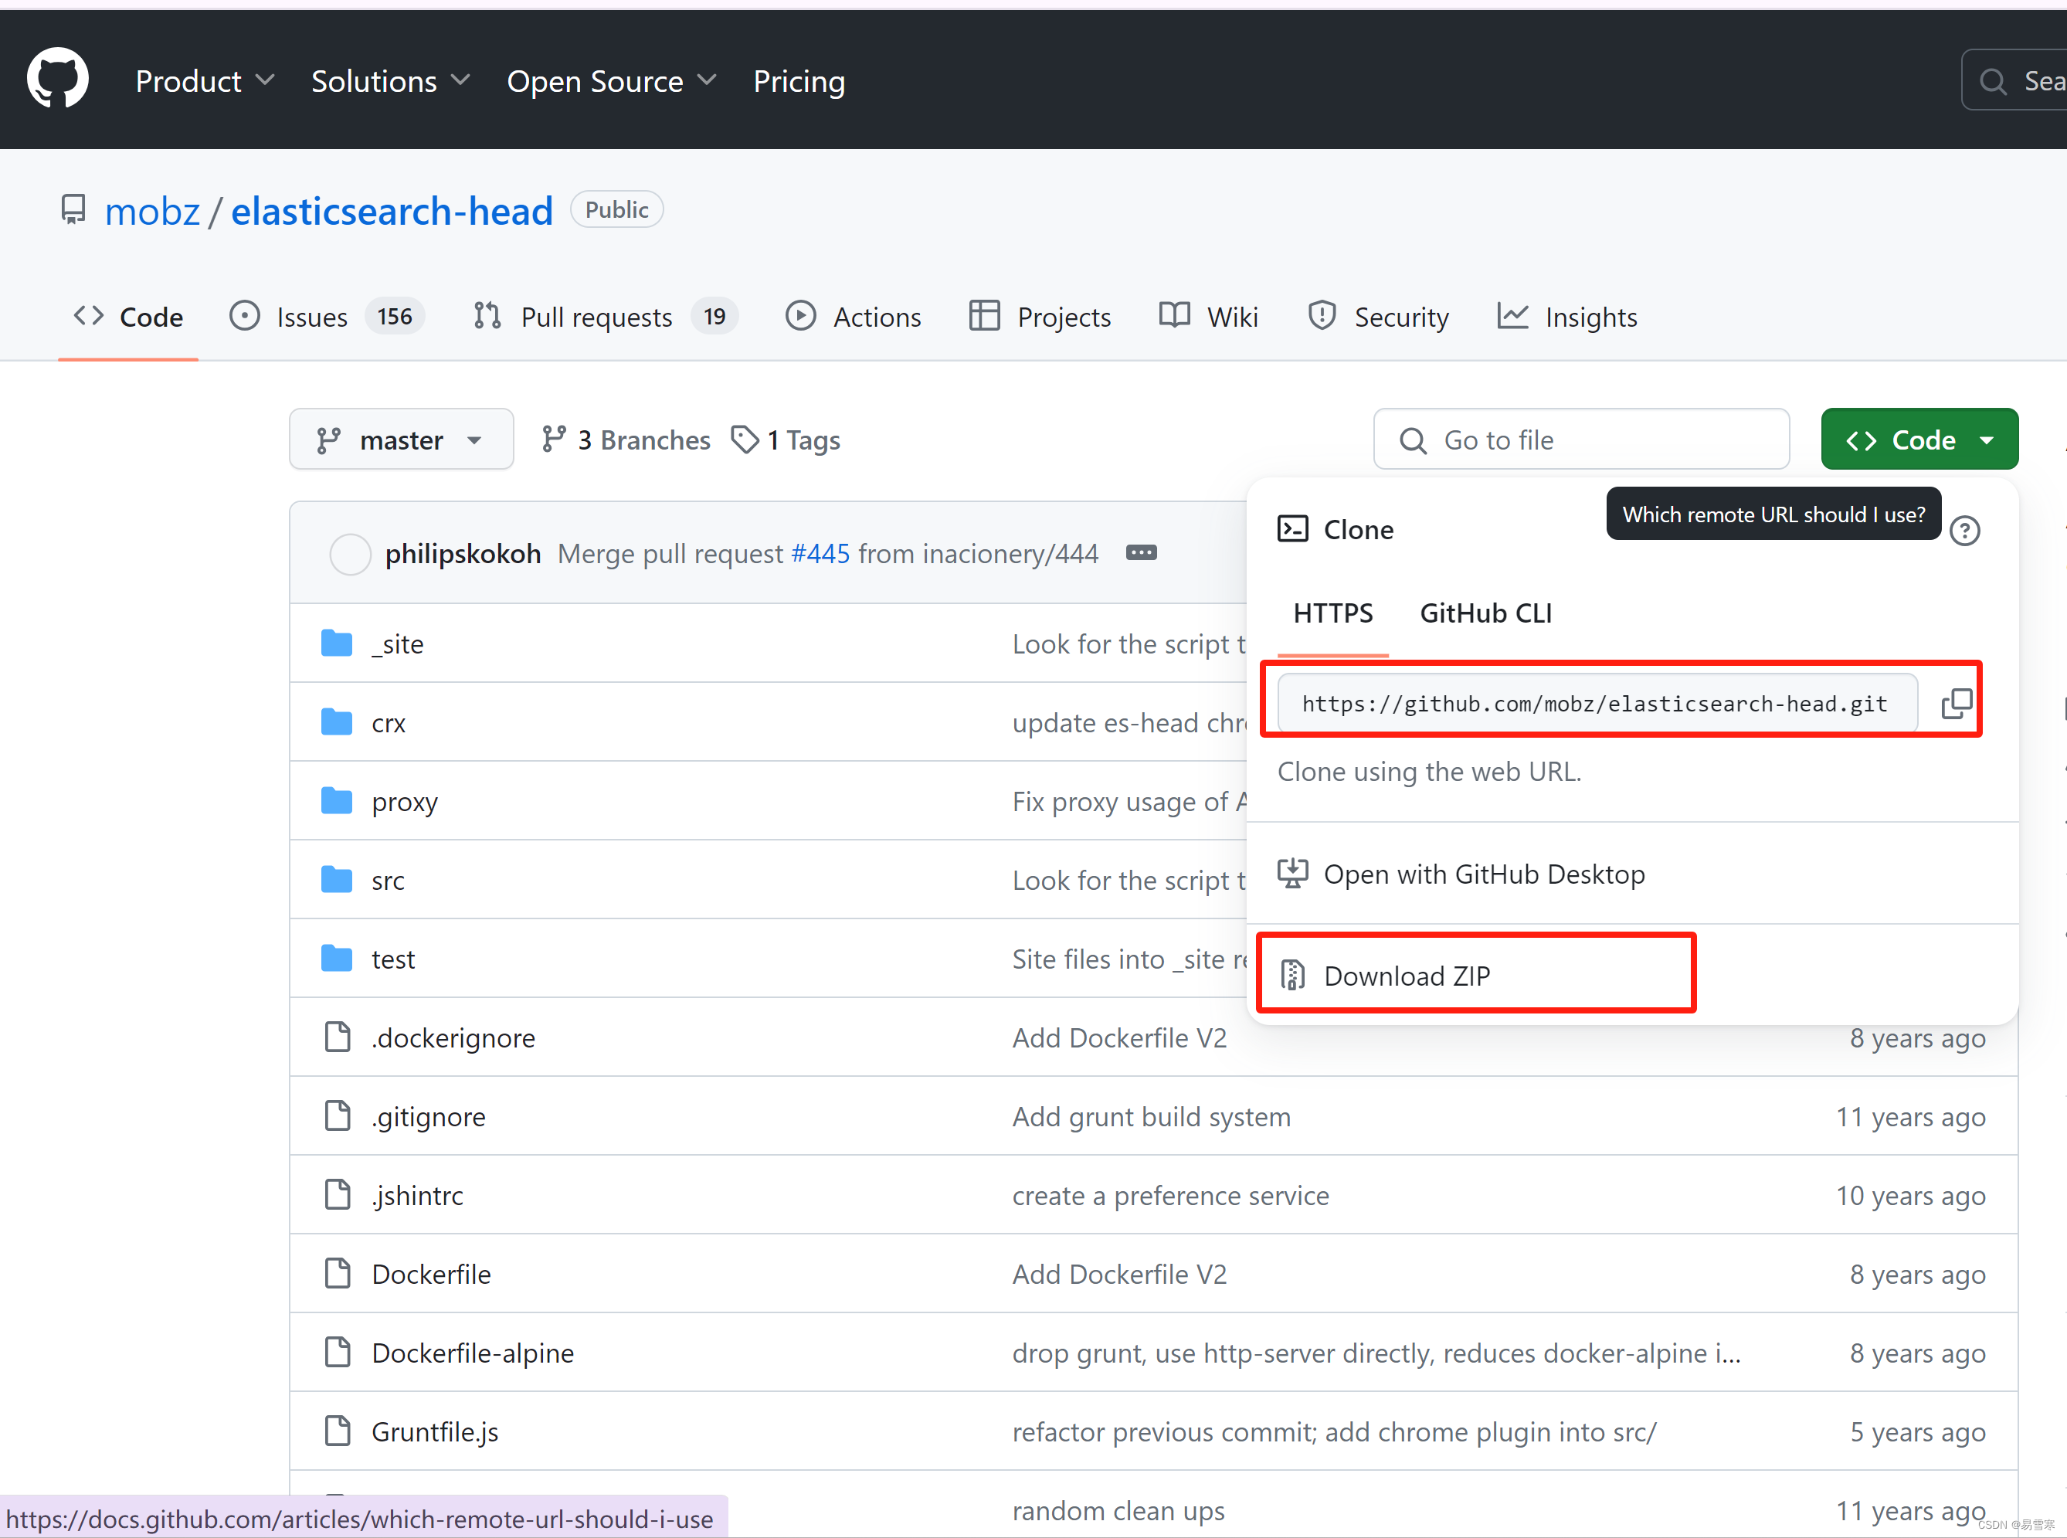Click the help question mark beside Clone panel

click(x=1966, y=530)
